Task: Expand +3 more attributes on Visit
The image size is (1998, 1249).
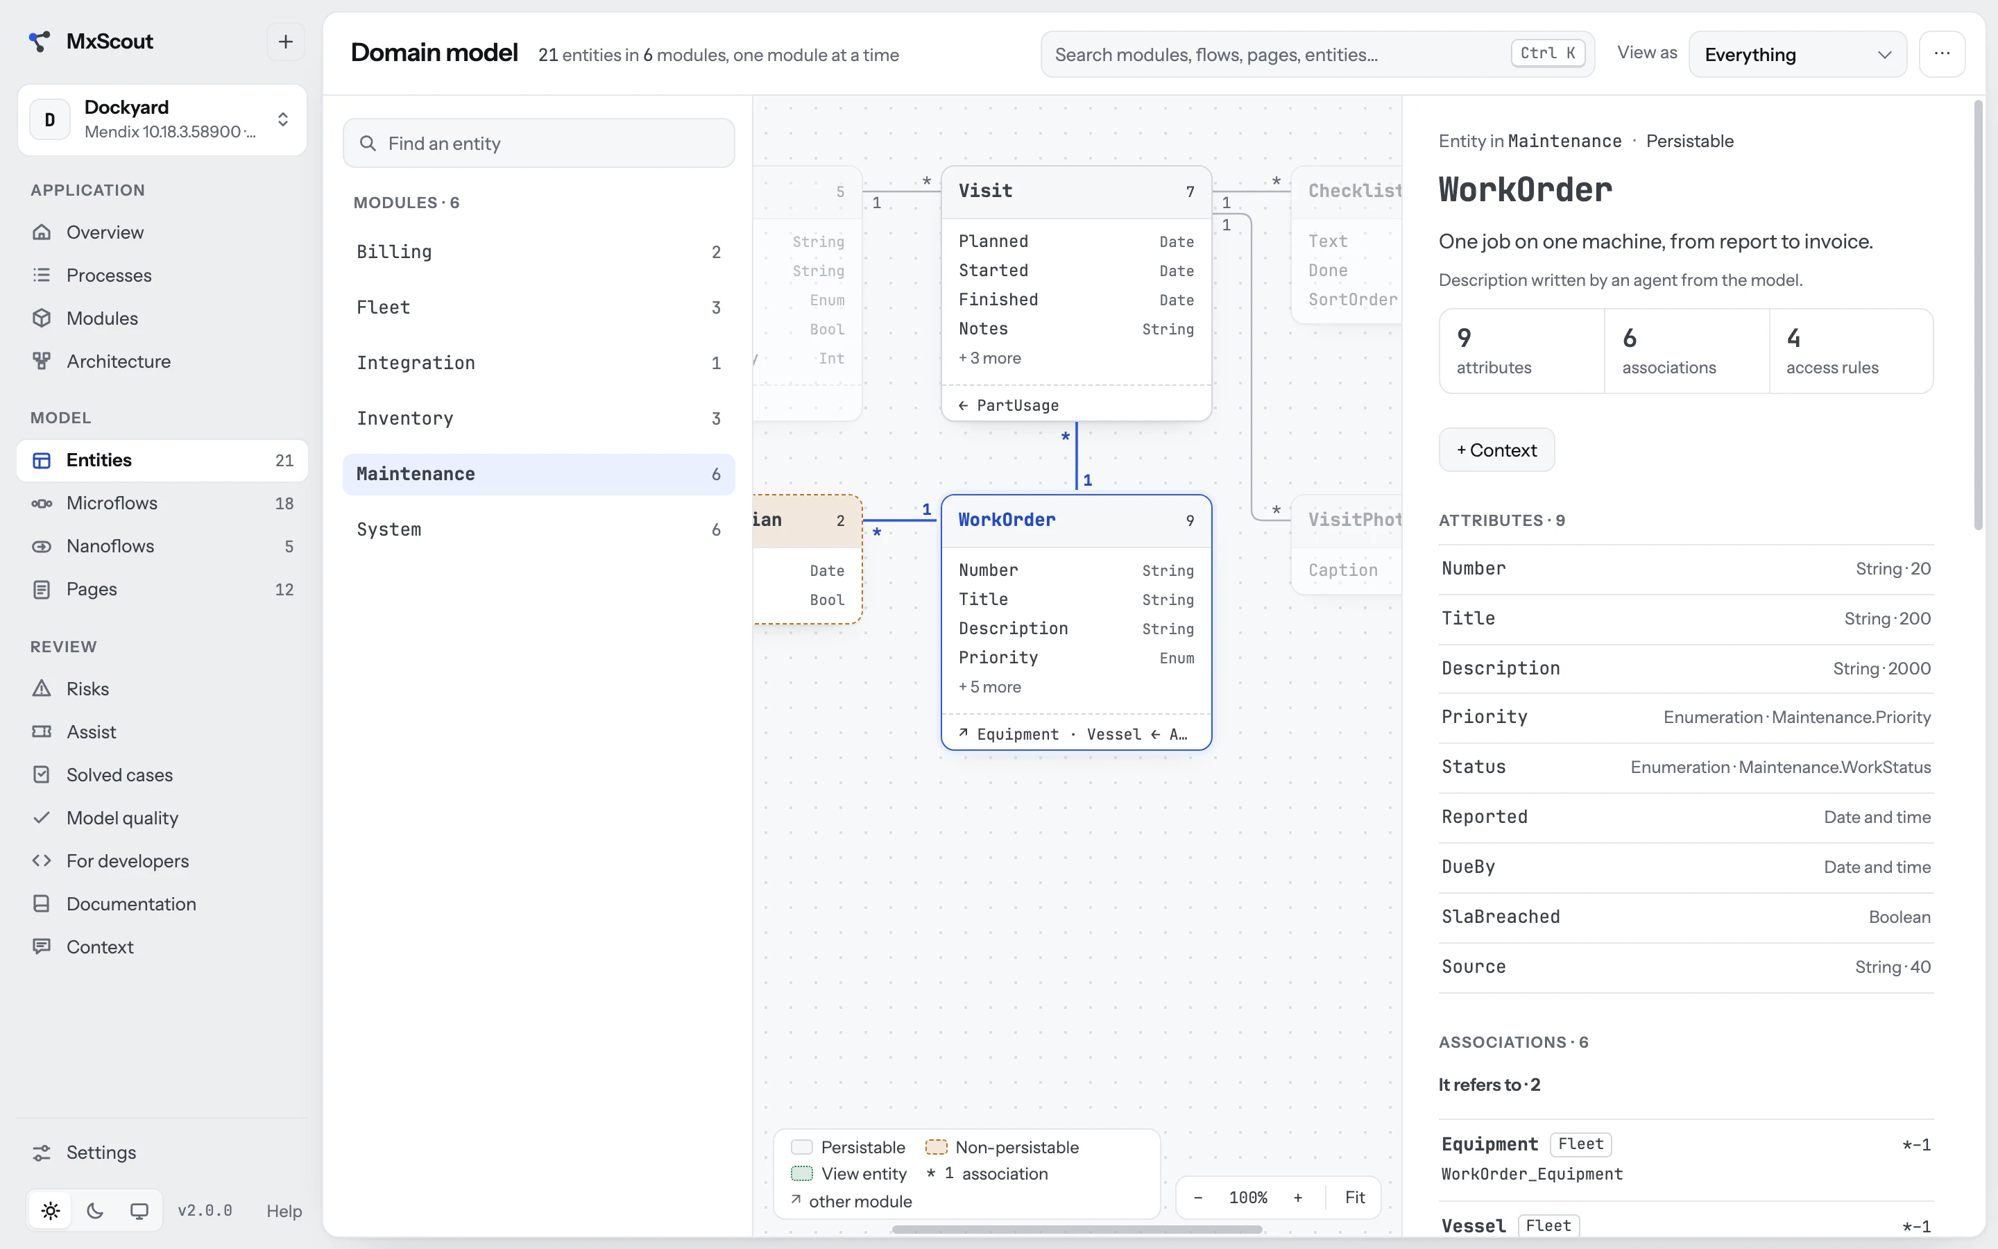Action: [x=990, y=357]
